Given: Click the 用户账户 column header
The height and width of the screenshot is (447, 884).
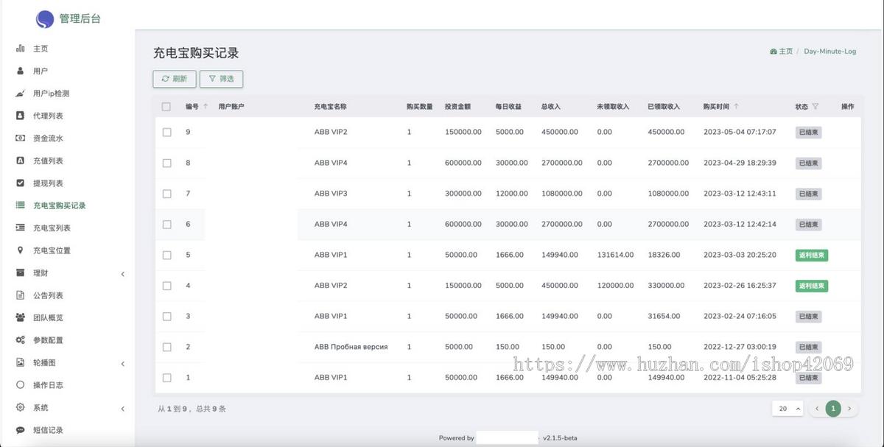Looking at the screenshot, I should pos(231,107).
